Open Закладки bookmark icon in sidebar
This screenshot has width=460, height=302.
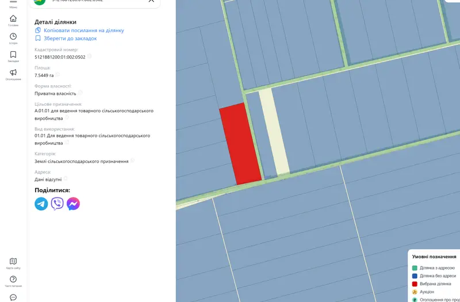point(13,55)
